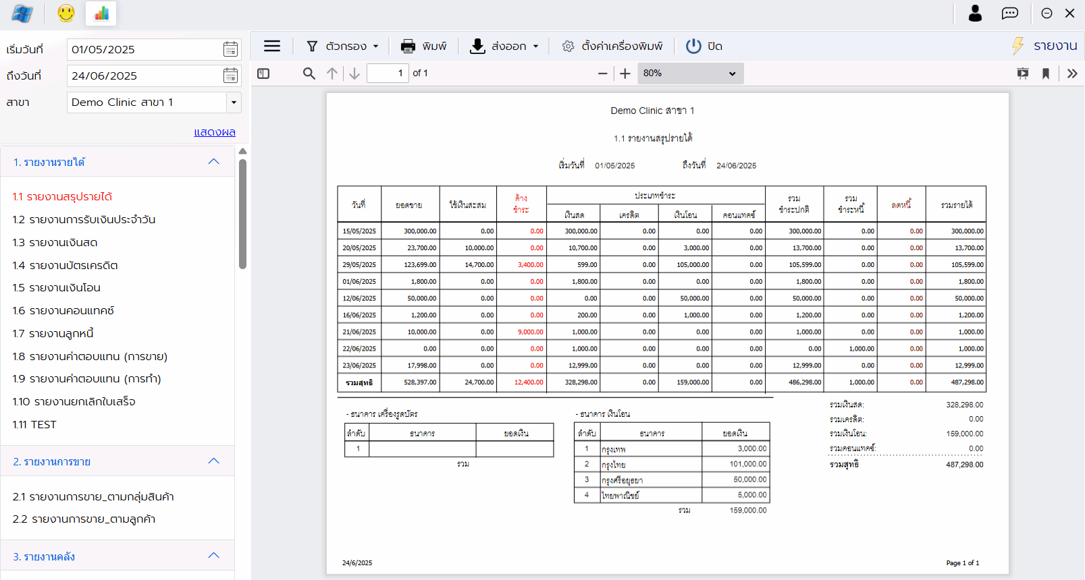Screen dimensions: 1085x580
Task: Open the calendar picker for start date
Action: tap(230, 49)
